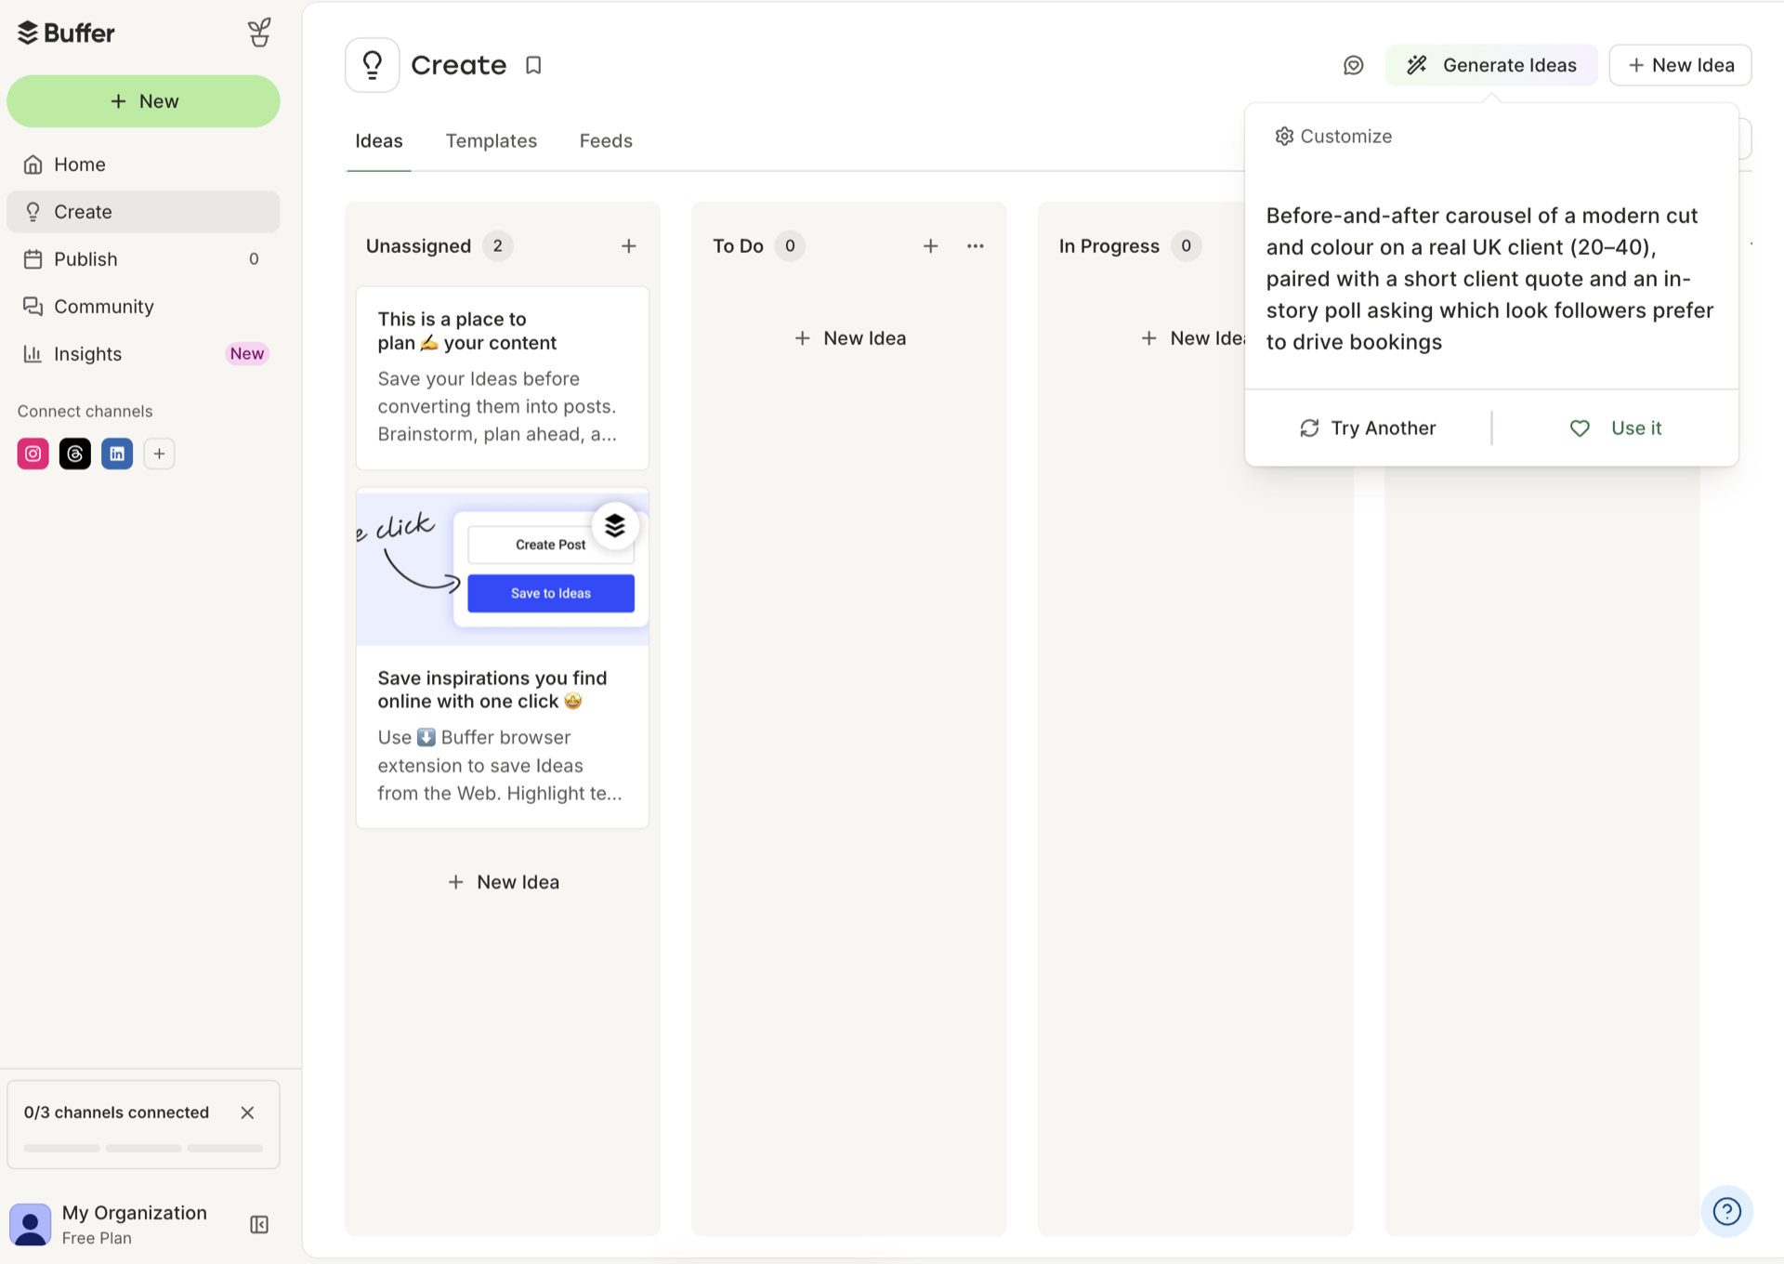Screen dimensions: 1784x1264
Task: Open the 'This is a place to plan' card
Action: (503, 377)
